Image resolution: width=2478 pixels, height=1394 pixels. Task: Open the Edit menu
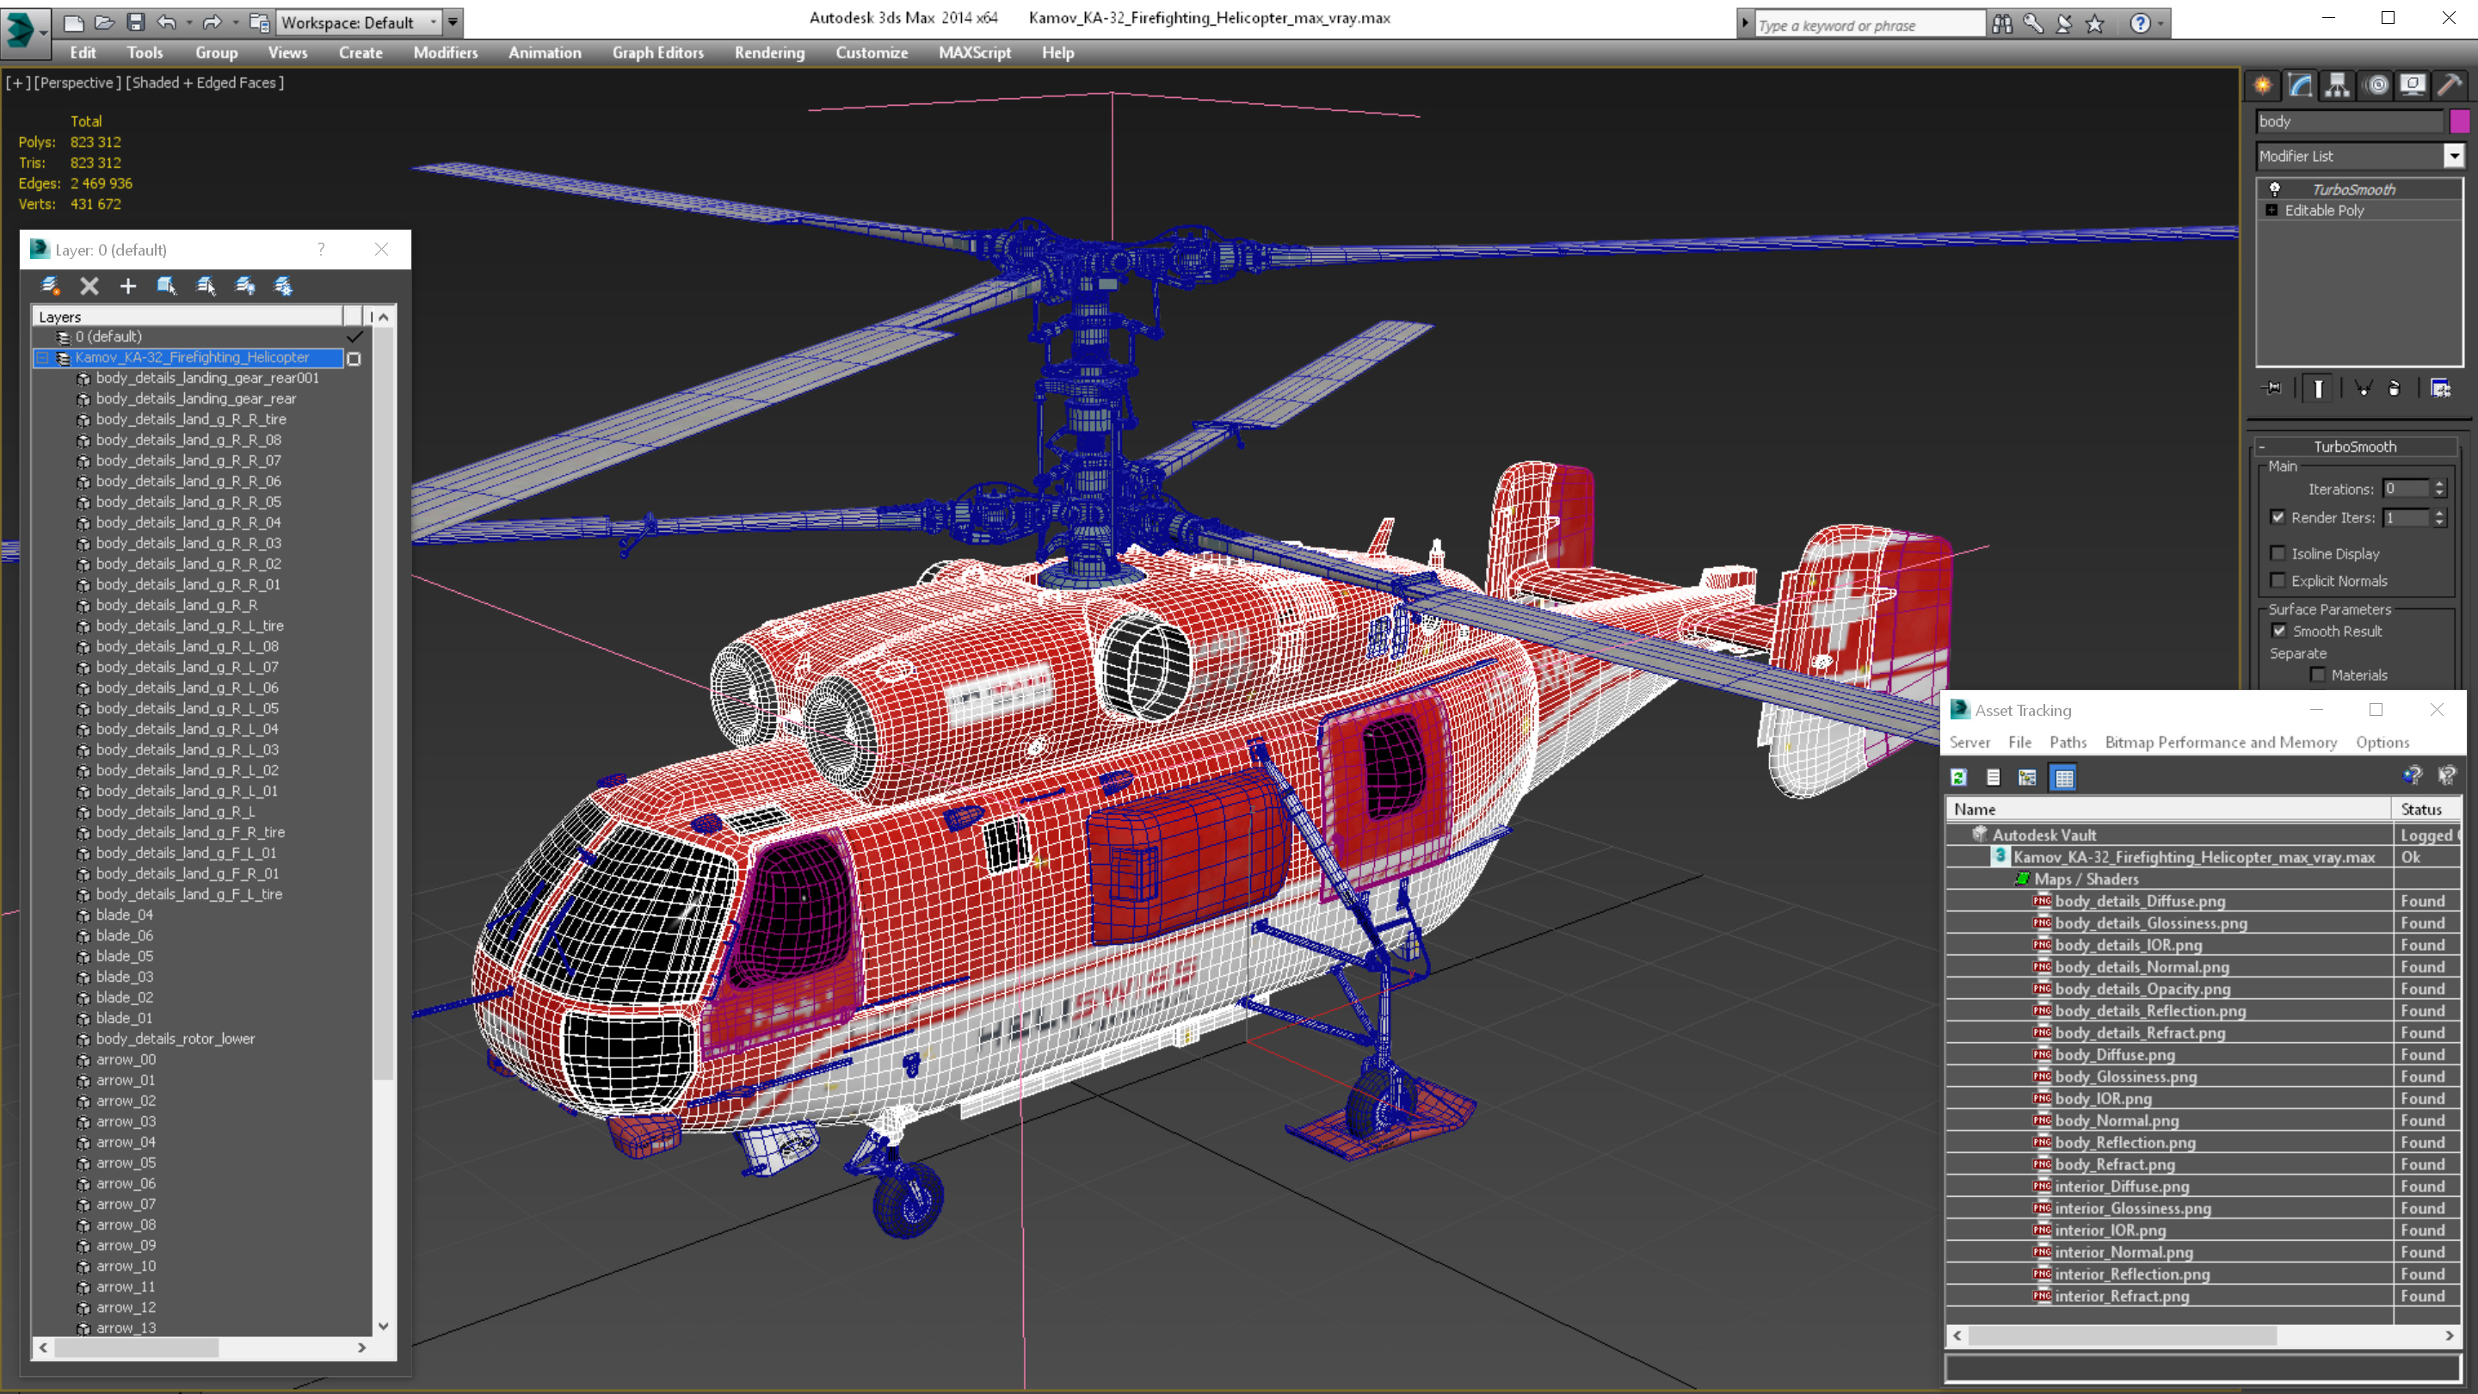[83, 52]
